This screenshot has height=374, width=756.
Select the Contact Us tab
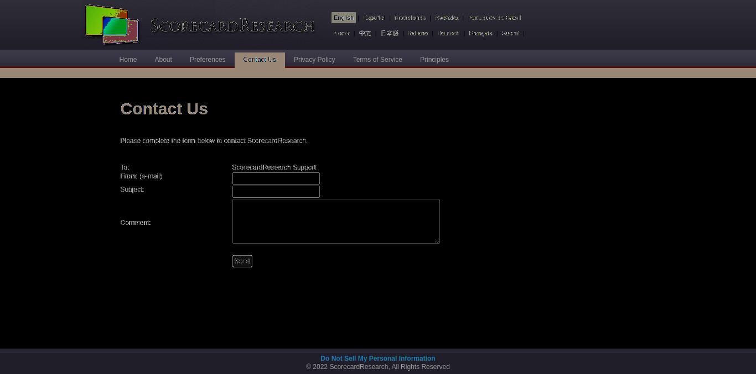tap(260, 60)
